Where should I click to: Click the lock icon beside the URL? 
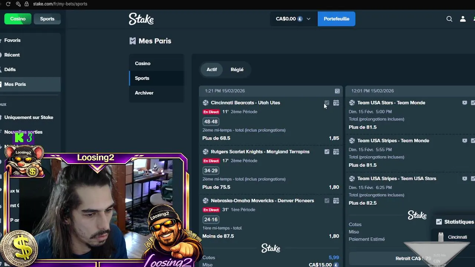coord(26,4)
